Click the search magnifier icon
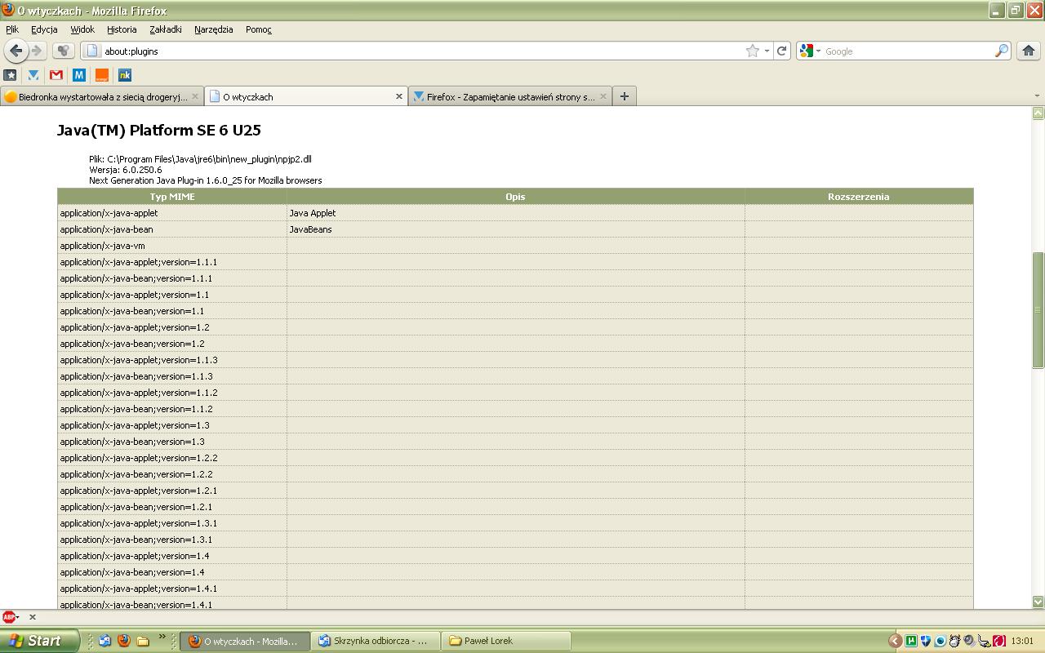This screenshot has width=1045, height=653. (x=1001, y=51)
